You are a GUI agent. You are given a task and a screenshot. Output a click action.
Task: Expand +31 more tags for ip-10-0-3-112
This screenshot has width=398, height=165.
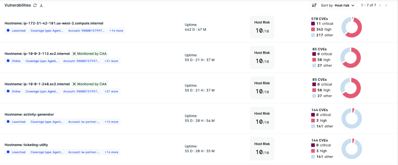click(x=111, y=61)
